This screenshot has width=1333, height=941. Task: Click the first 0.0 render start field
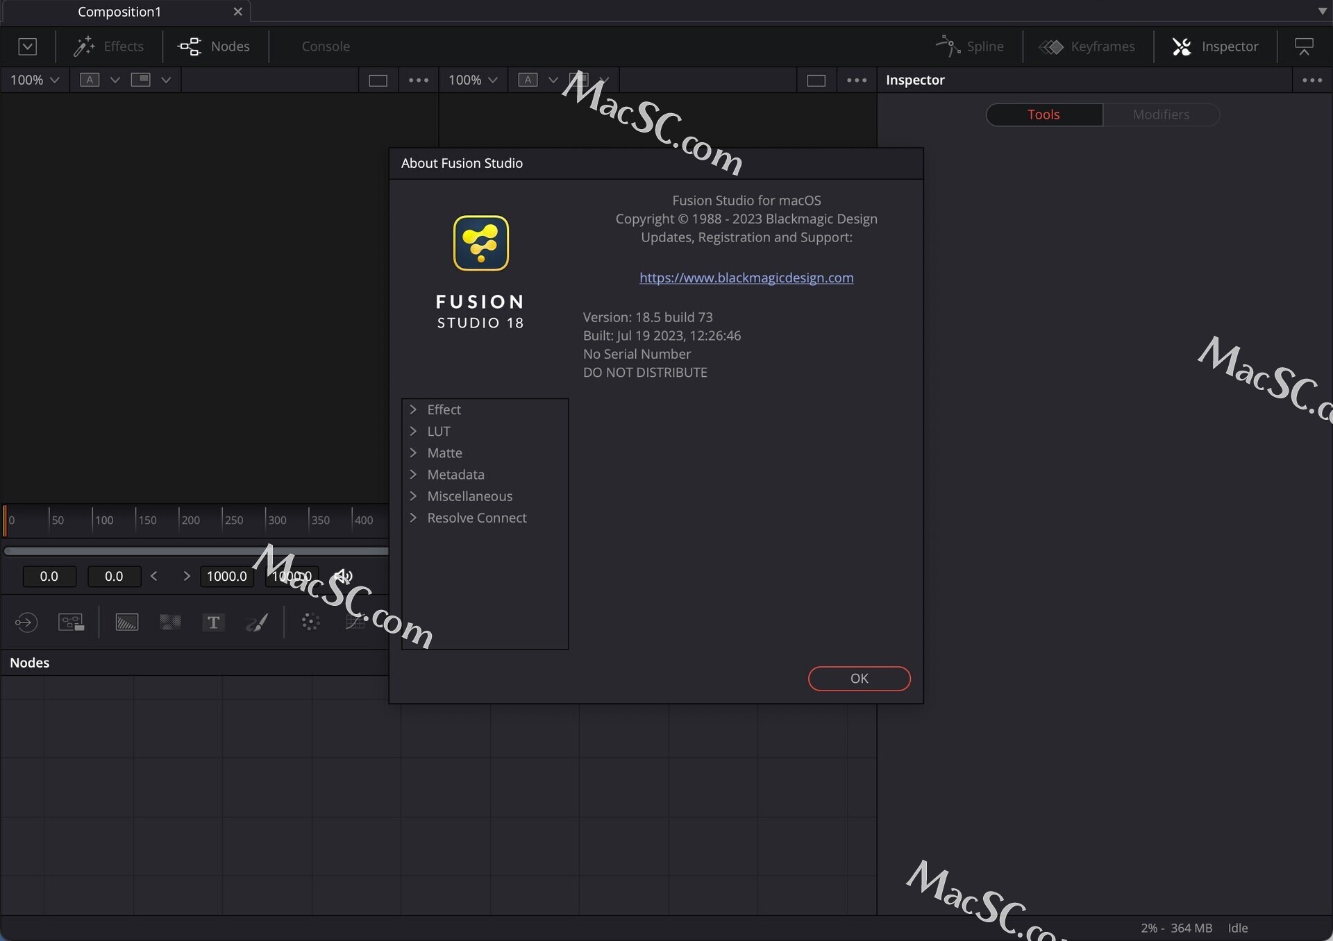(49, 576)
